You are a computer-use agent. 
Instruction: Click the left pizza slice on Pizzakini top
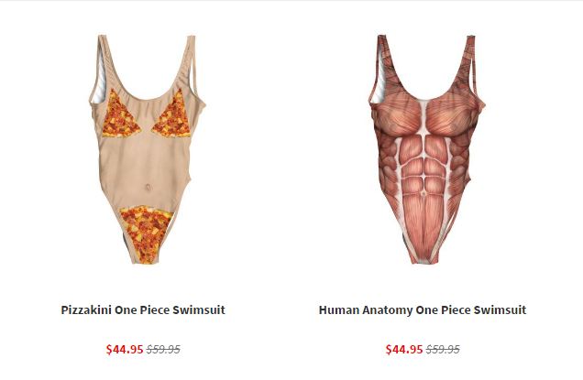120,114
